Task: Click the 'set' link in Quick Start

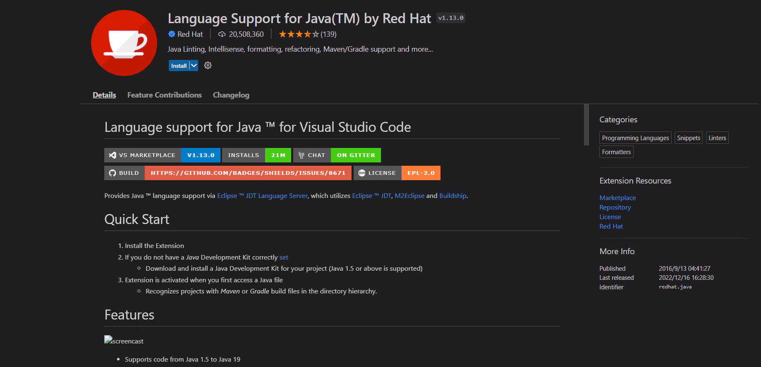Action: [284, 257]
